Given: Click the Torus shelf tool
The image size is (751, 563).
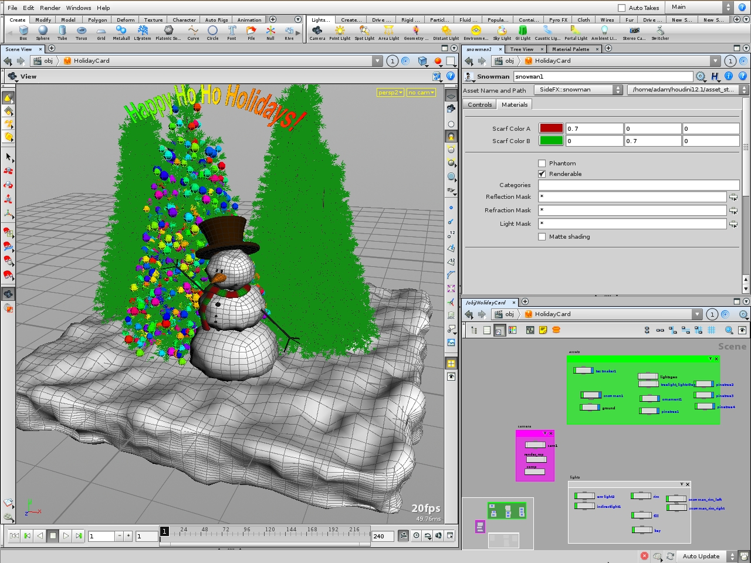Looking at the screenshot, I should point(82,32).
